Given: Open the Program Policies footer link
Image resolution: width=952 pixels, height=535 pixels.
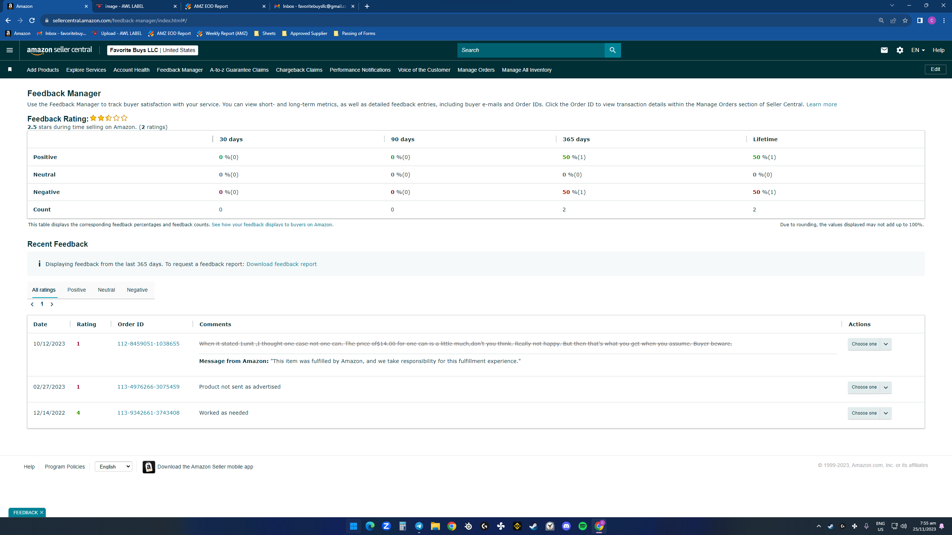Looking at the screenshot, I should [x=65, y=467].
